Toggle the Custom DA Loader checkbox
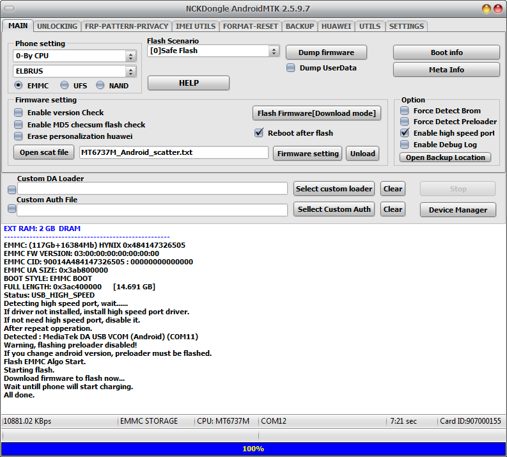Image resolution: width=507 pixels, height=457 pixels. pyautogui.click(x=12, y=189)
